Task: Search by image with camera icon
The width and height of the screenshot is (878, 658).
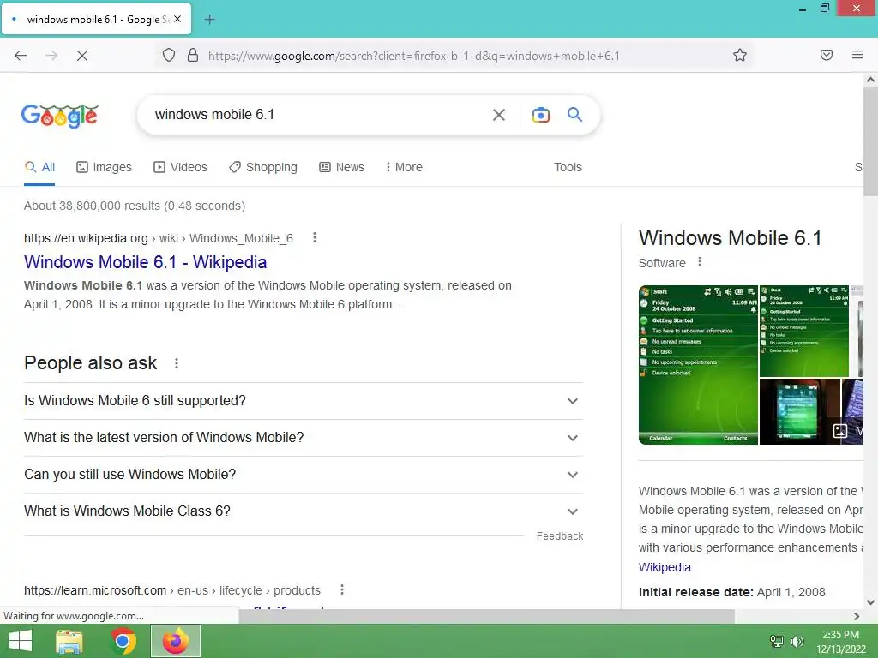Action: click(x=540, y=115)
